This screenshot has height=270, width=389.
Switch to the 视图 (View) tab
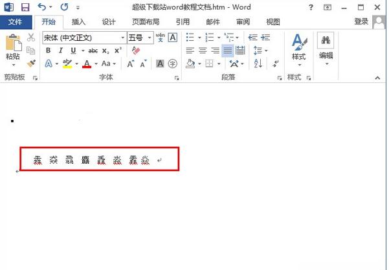273,22
